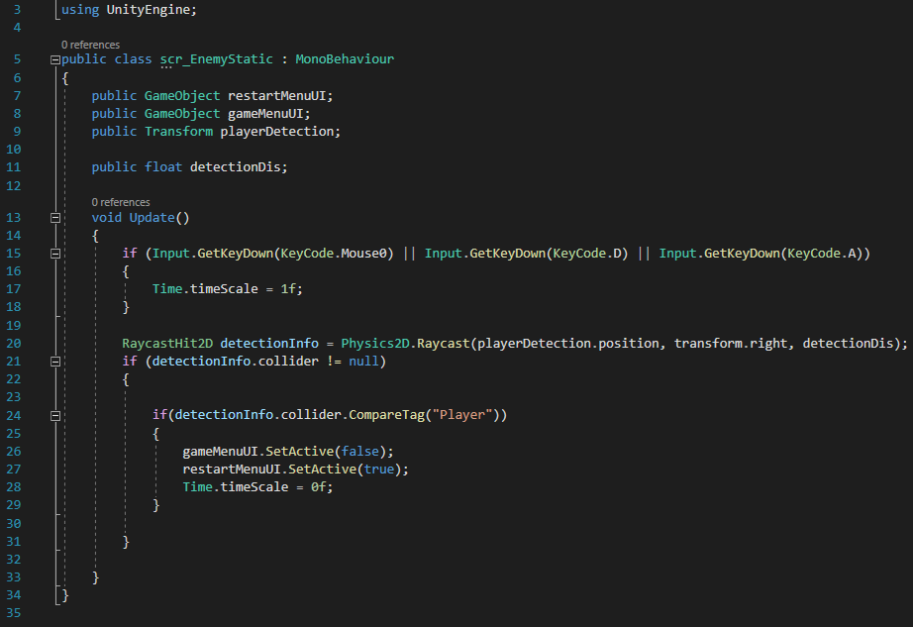Click KeyCode.D in the if condition
913x627 pixels.
coord(590,254)
